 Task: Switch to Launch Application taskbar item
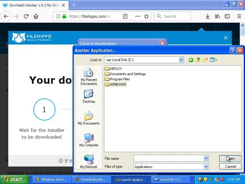click(131, 179)
